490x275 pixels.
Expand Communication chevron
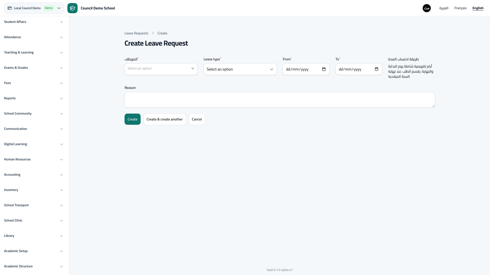62,129
